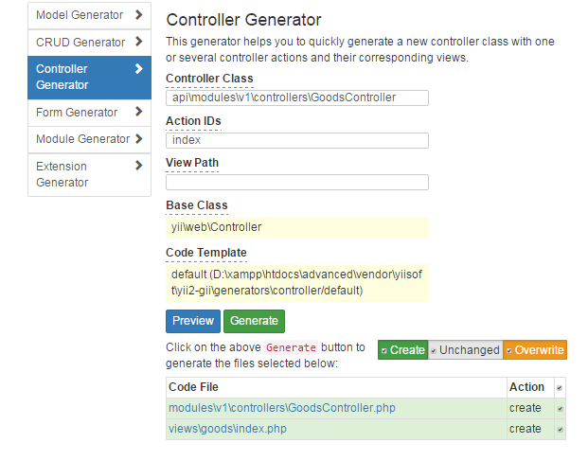
Task: Toggle the Overwrite filter checkbox
Action: 508,350
